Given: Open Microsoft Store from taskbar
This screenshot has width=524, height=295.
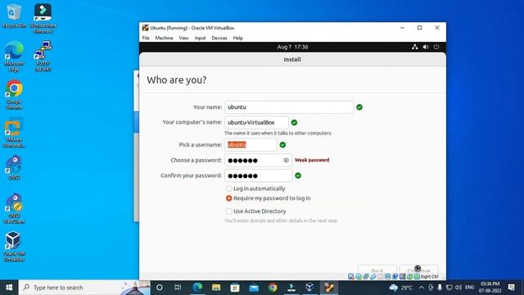Looking at the screenshot, I should [x=235, y=288].
